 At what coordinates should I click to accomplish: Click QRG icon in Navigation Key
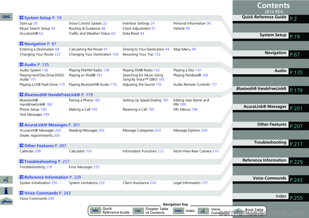pyautogui.click(x=95, y=211)
